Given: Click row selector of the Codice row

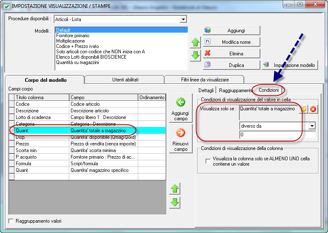Looking at the screenshot, I should (x=12, y=104).
